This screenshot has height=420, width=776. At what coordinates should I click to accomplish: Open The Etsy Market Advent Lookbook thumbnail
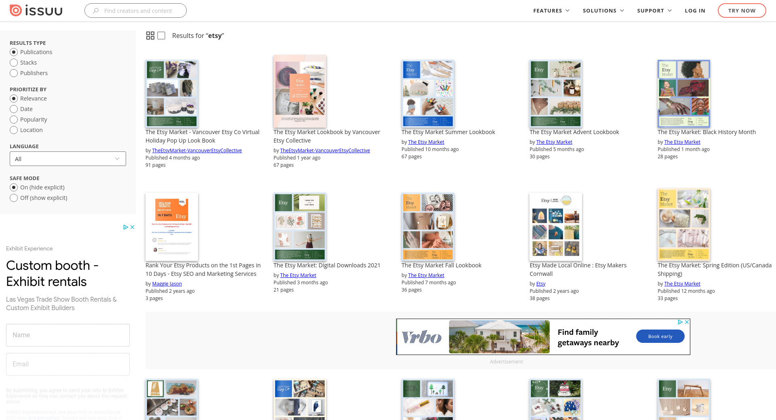coord(556,94)
